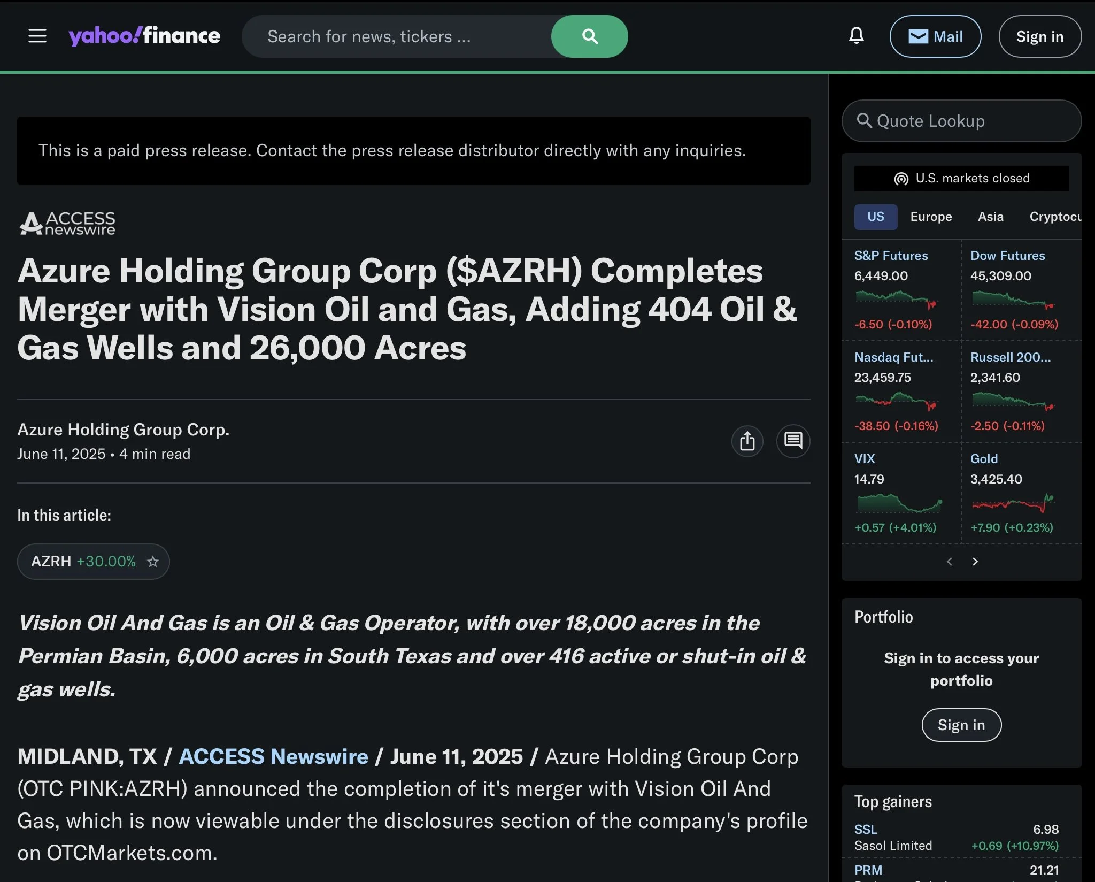This screenshot has height=882, width=1095.
Task: Open the comments icon
Action: (793, 441)
